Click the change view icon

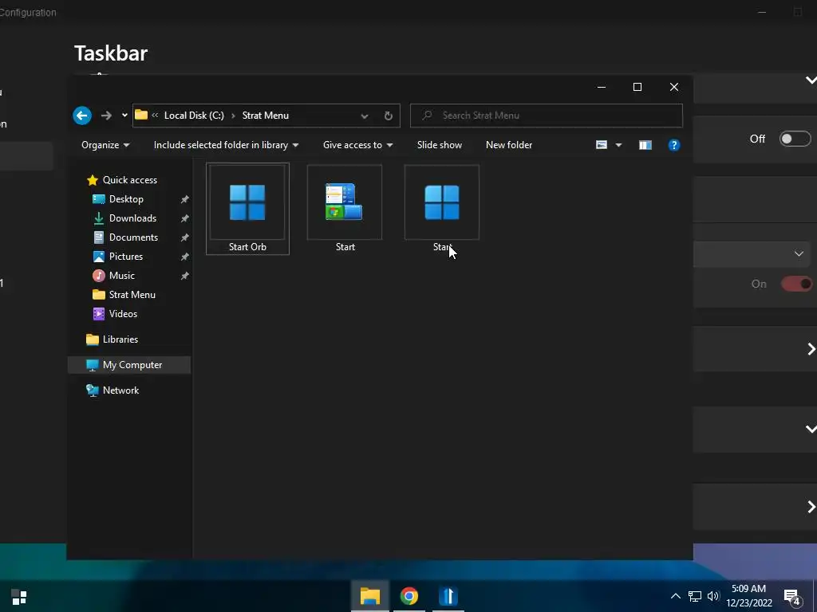click(x=602, y=145)
